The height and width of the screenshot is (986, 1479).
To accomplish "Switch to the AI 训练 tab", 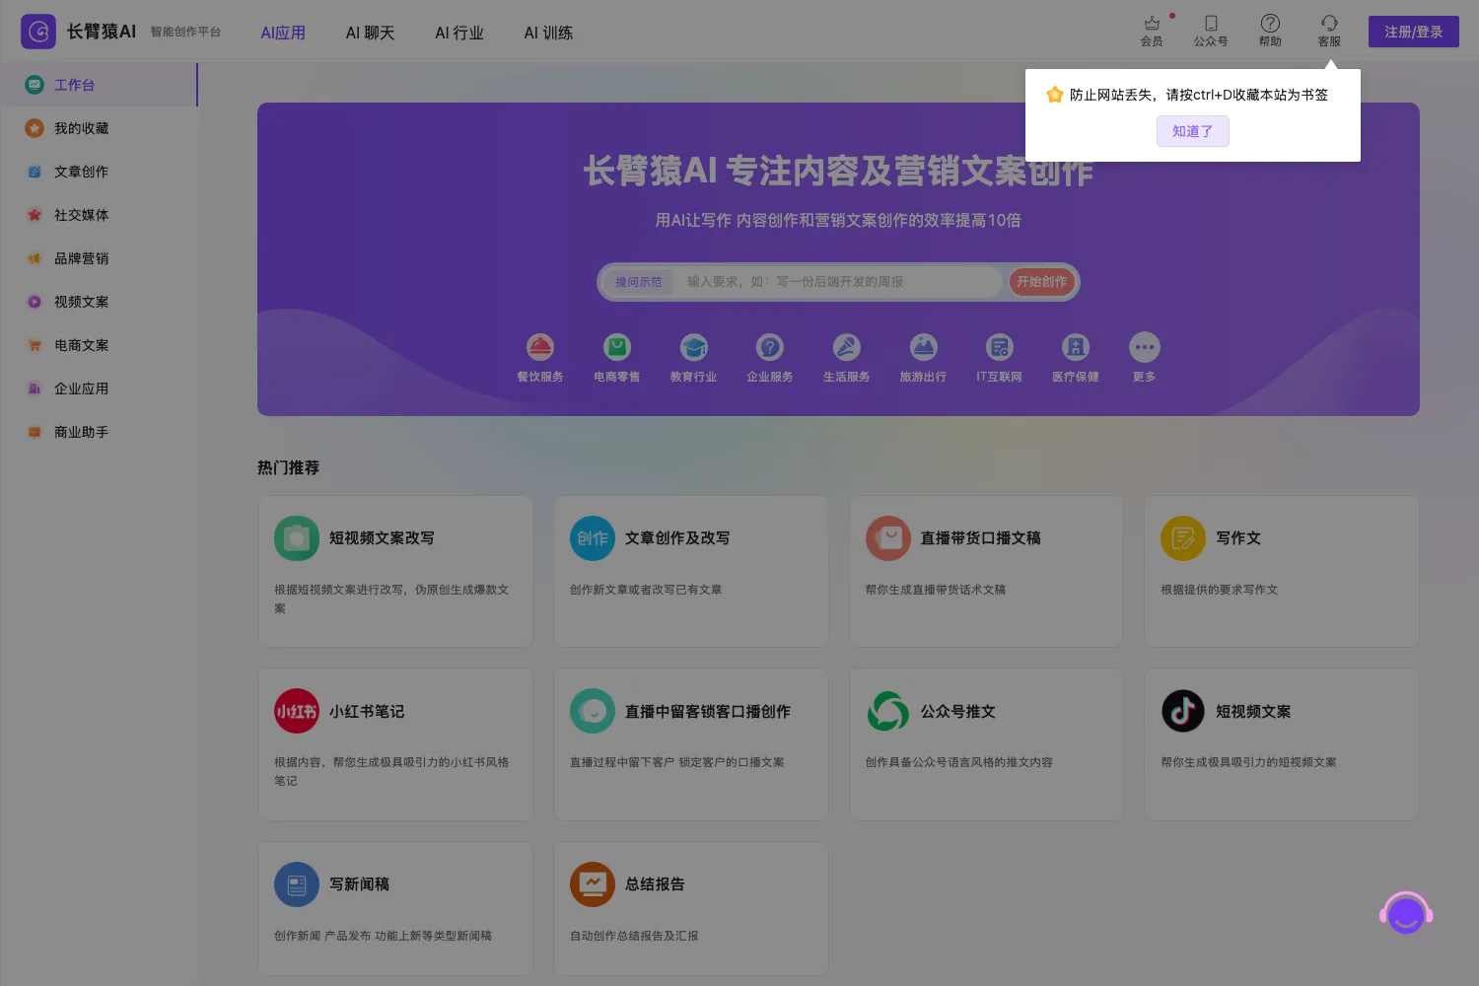I will click(548, 33).
